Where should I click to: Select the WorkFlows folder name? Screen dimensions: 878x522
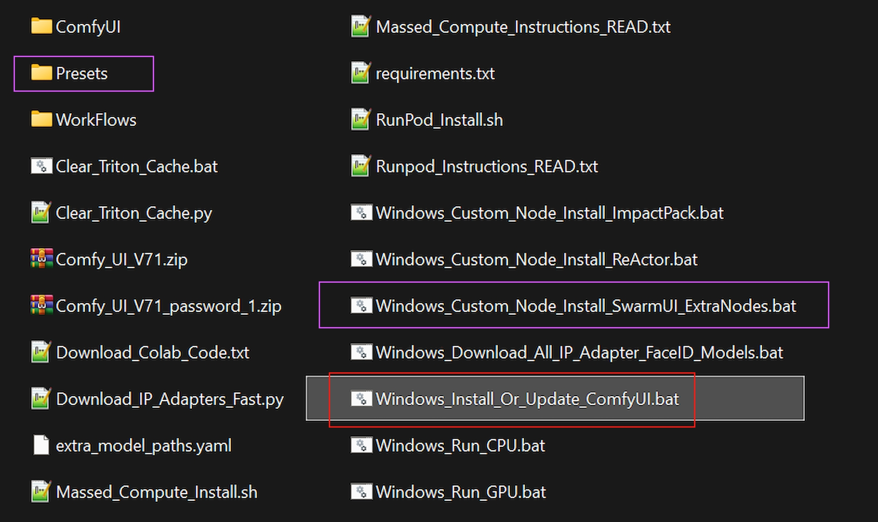[96, 120]
